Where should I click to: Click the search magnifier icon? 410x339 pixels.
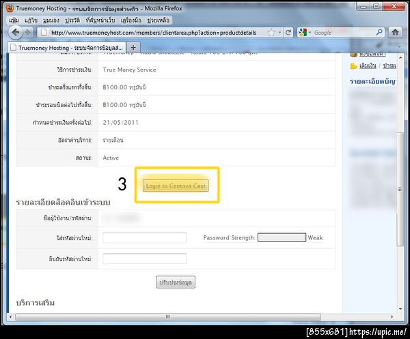[x=379, y=32]
